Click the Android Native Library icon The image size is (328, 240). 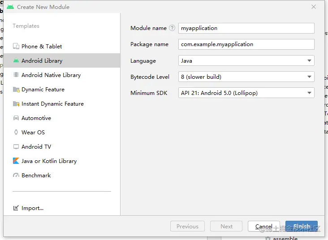[x=16, y=75]
